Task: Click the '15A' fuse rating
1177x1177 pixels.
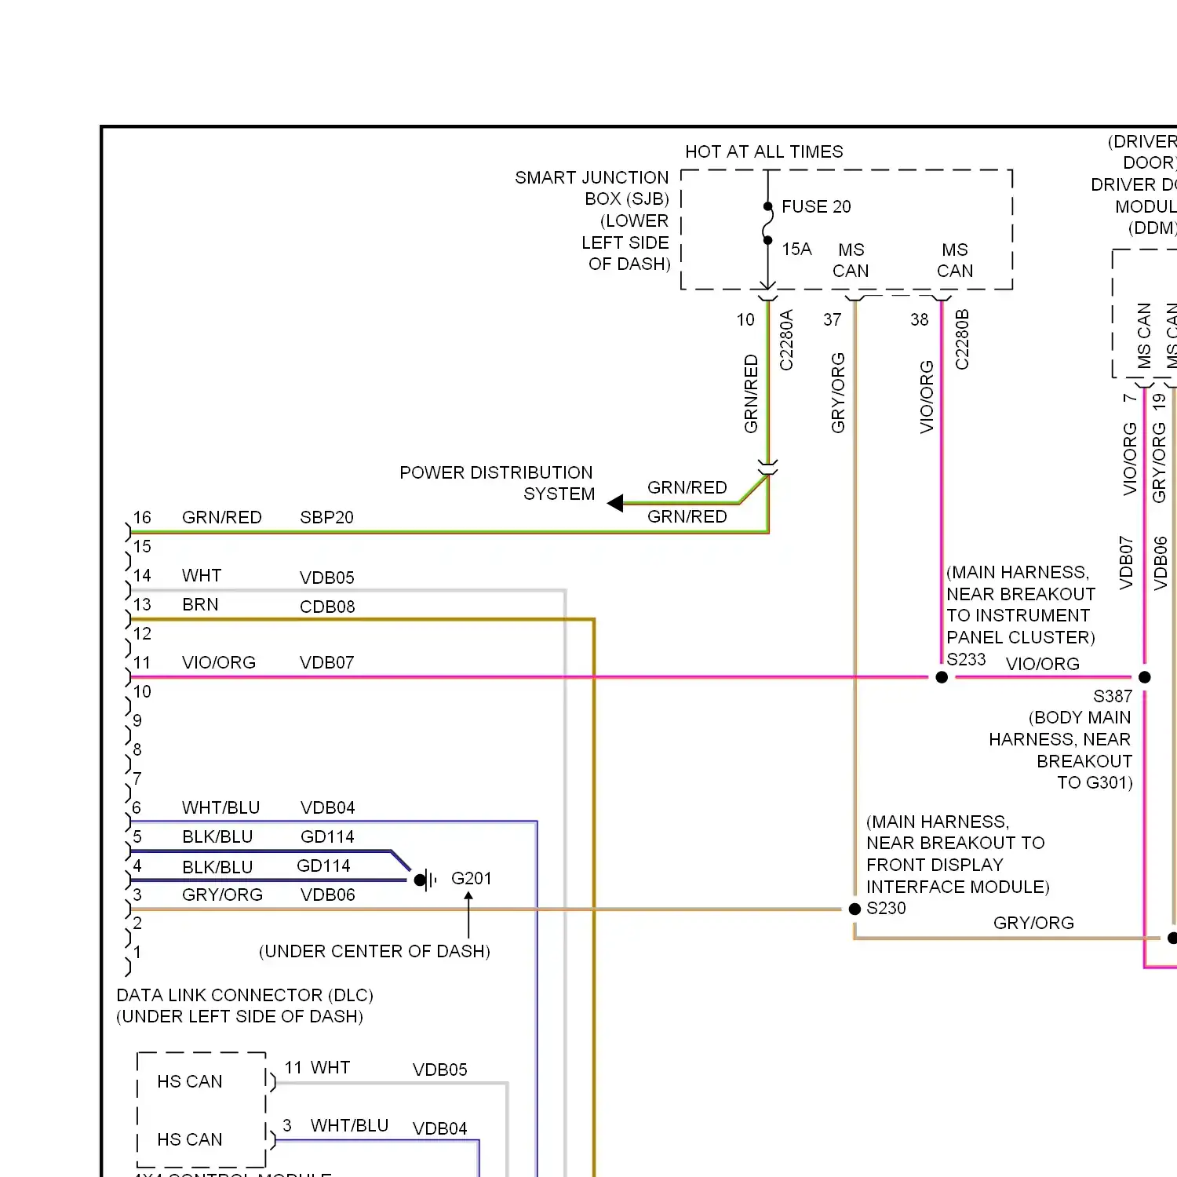Action: 796,249
